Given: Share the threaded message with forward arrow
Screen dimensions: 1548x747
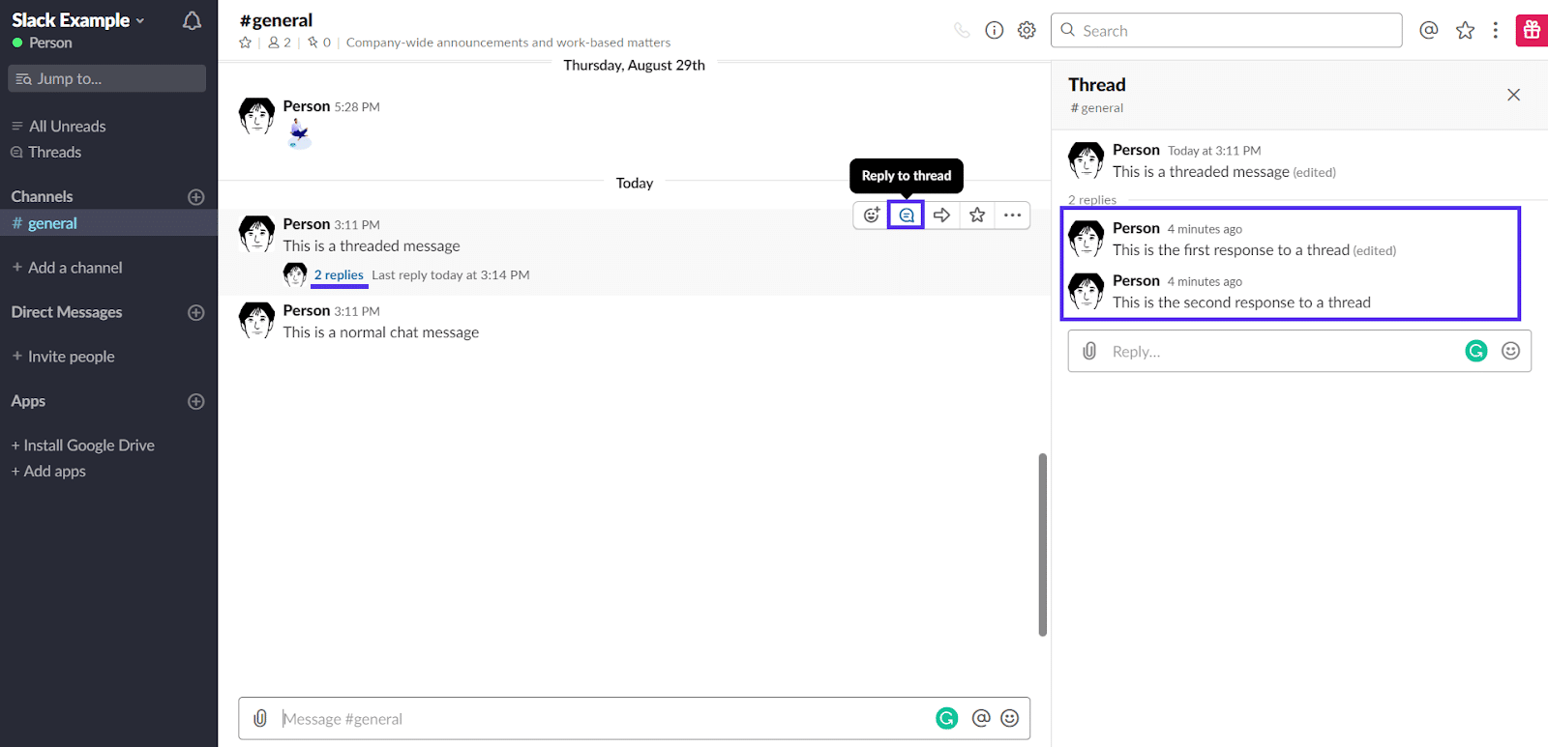Looking at the screenshot, I should 941,215.
